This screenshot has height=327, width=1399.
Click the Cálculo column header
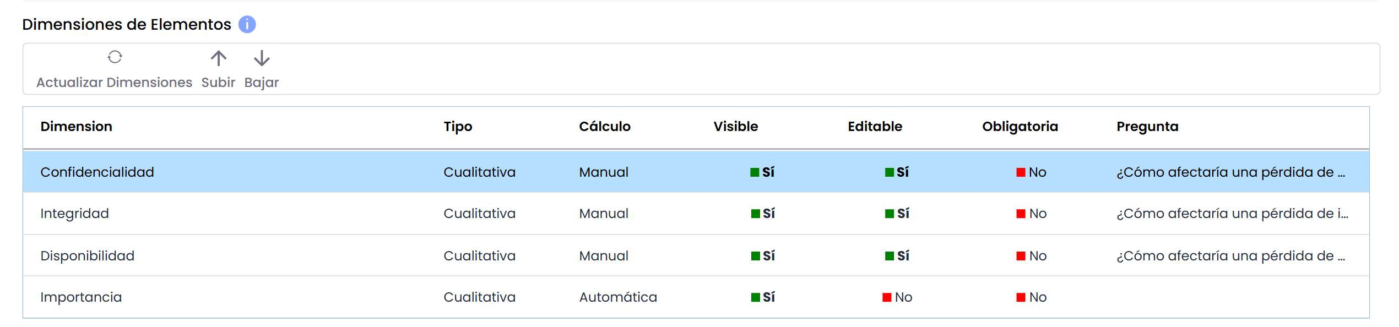coord(604,127)
